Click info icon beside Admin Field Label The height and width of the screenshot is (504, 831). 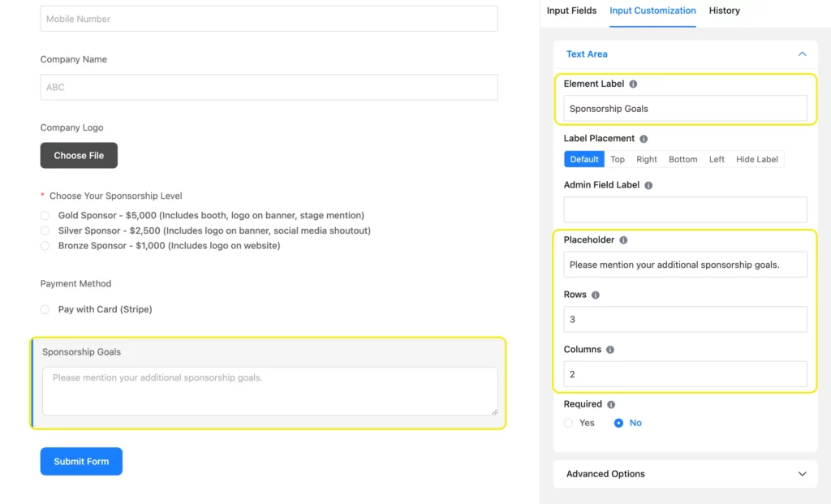(x=648, y=186)
